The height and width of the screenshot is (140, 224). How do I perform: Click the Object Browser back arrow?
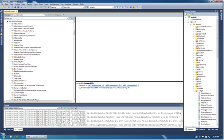[51, 15]
